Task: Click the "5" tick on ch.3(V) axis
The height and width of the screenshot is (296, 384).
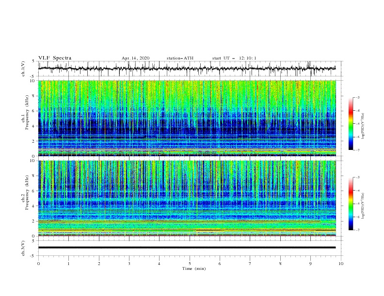Action: click(34, 241)
